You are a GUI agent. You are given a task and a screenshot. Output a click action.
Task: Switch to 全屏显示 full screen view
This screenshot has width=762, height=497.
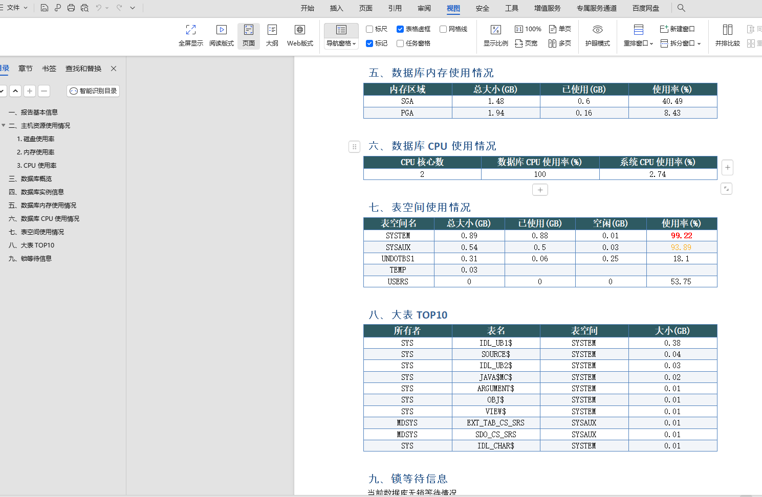click(x=191, y=36)
